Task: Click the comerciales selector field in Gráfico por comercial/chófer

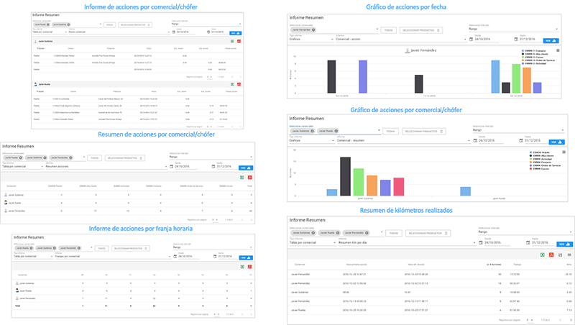Action: coord(335,131)
